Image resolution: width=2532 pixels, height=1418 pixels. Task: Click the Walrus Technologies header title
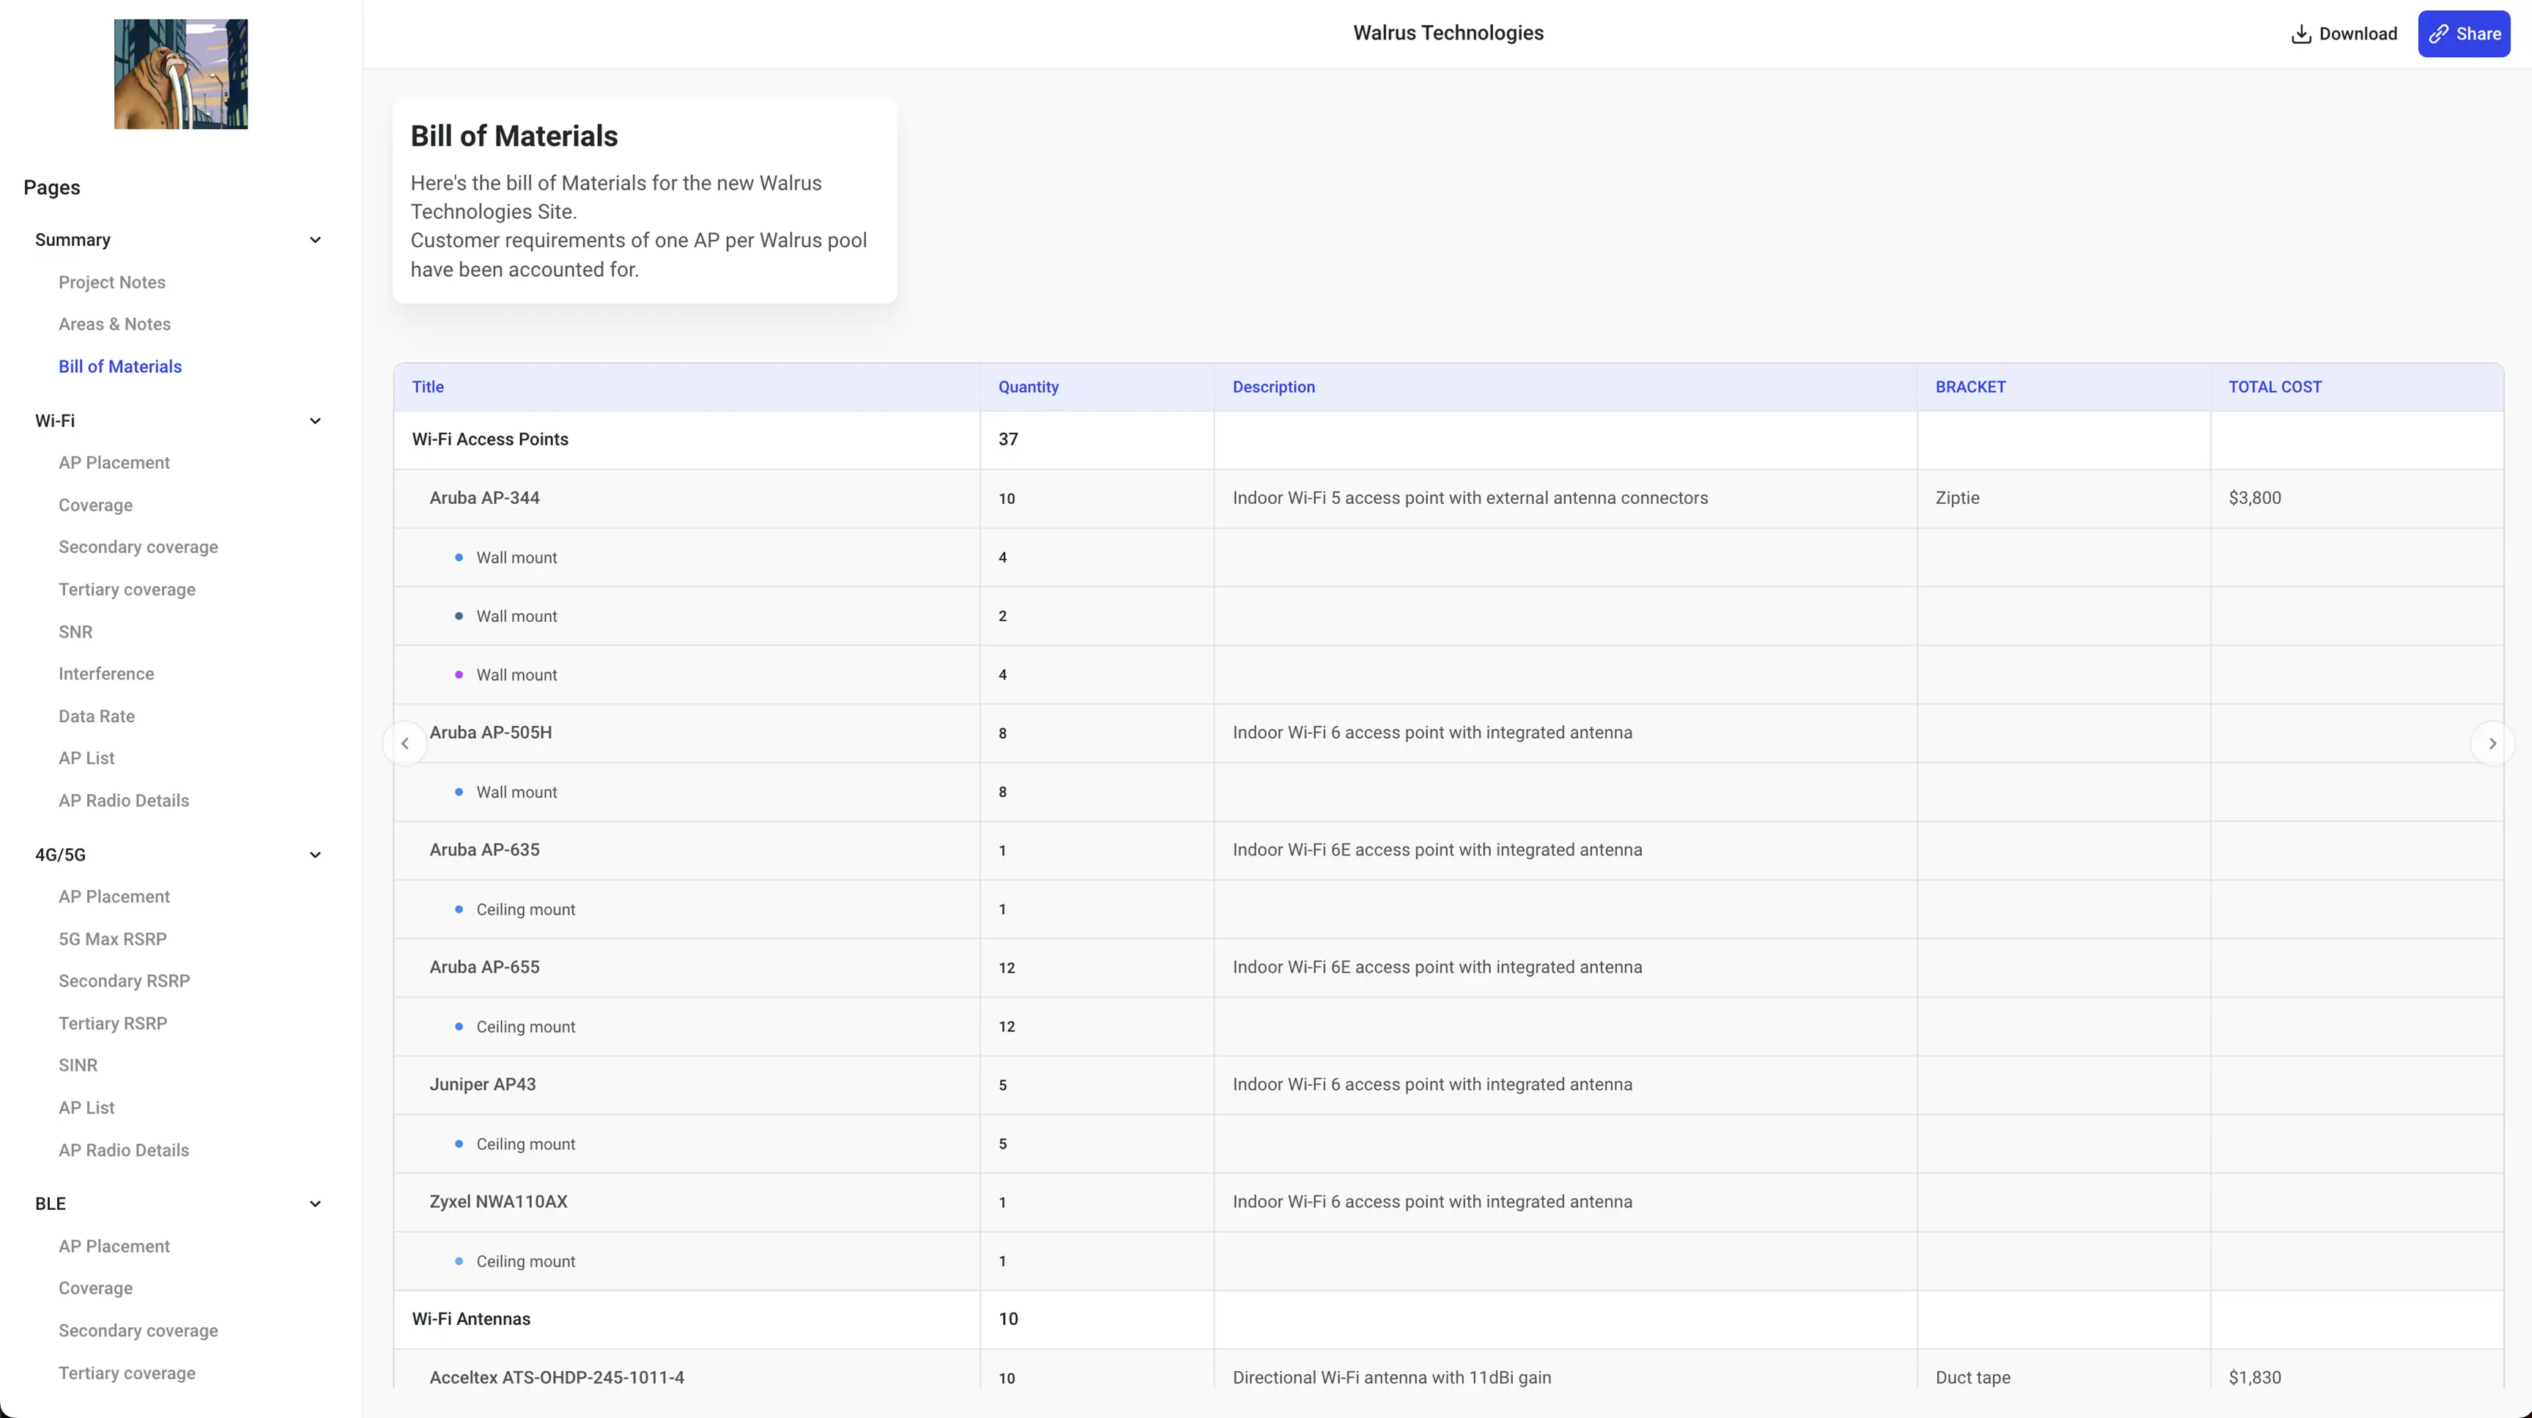click(x=1448, y=32)
